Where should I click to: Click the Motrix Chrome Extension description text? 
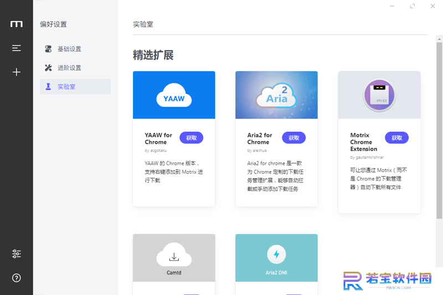pyautogui.click(x=379, y=179)
